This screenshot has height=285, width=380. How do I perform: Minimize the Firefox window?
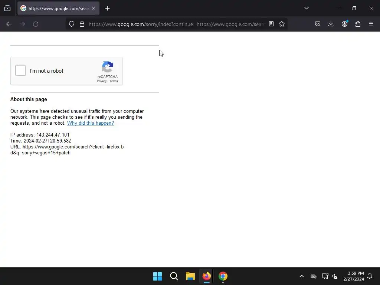[x=337, y=8]
